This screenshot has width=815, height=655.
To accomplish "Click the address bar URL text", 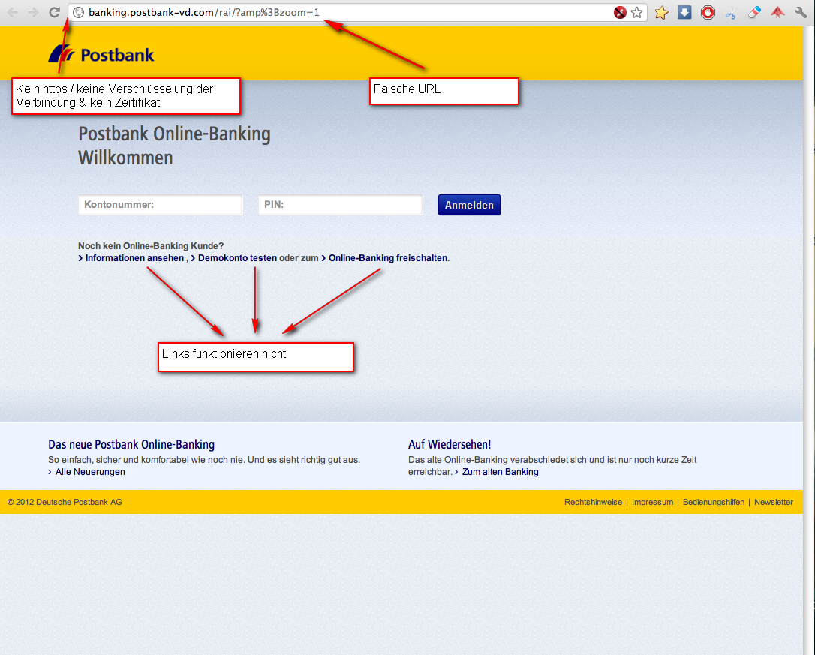I will tap(204, 13).
